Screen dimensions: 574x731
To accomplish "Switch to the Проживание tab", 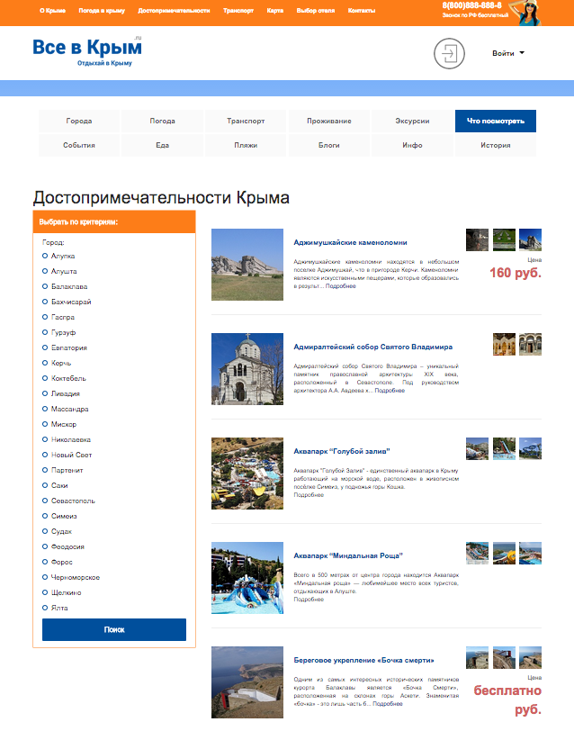I will [329, 121].
